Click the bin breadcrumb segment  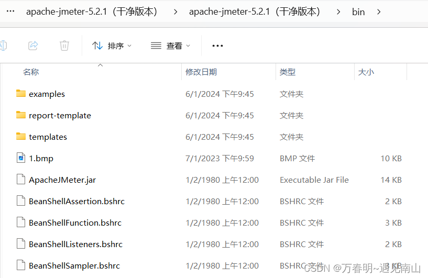point(358,12)
